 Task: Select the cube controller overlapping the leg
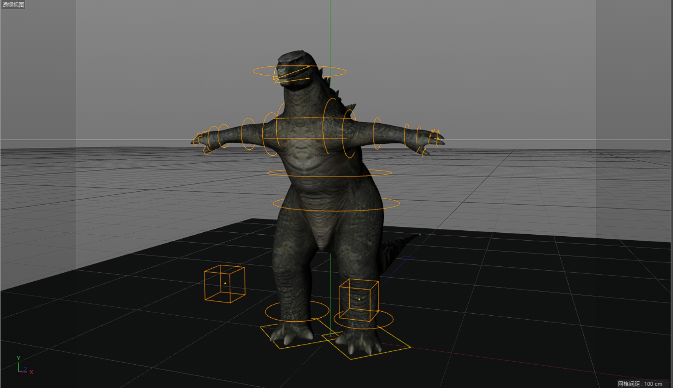[x=358, y=299]
